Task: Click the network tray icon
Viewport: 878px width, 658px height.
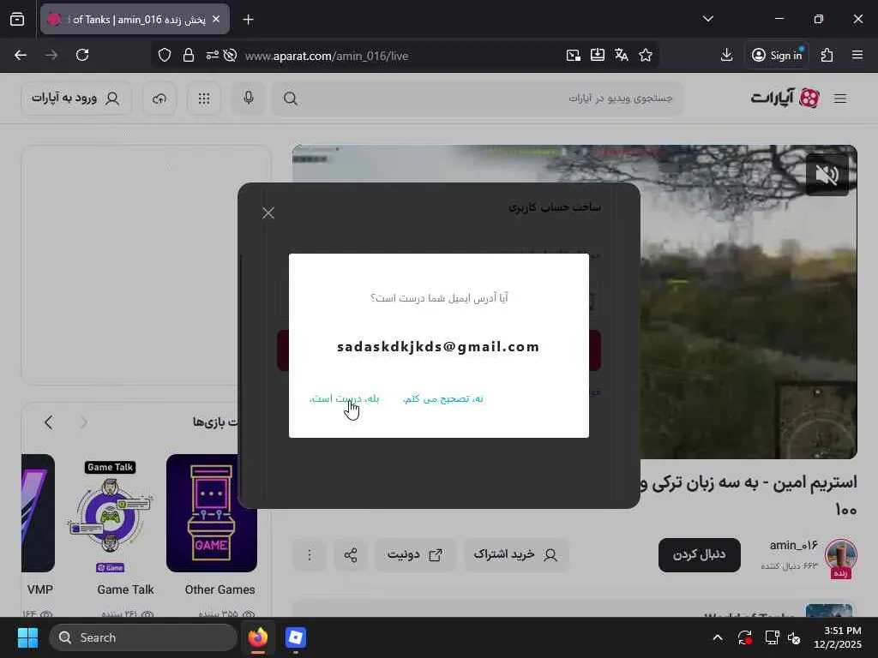Action: 772,637
